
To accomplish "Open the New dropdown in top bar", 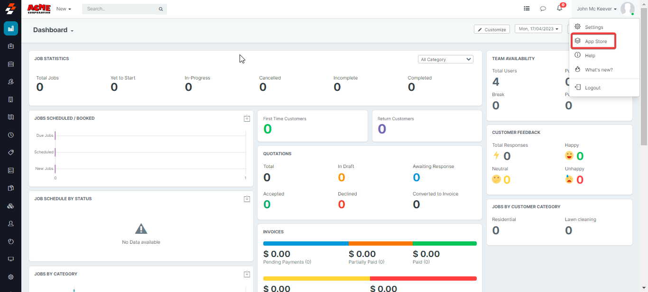I will [x=64, y=9].
